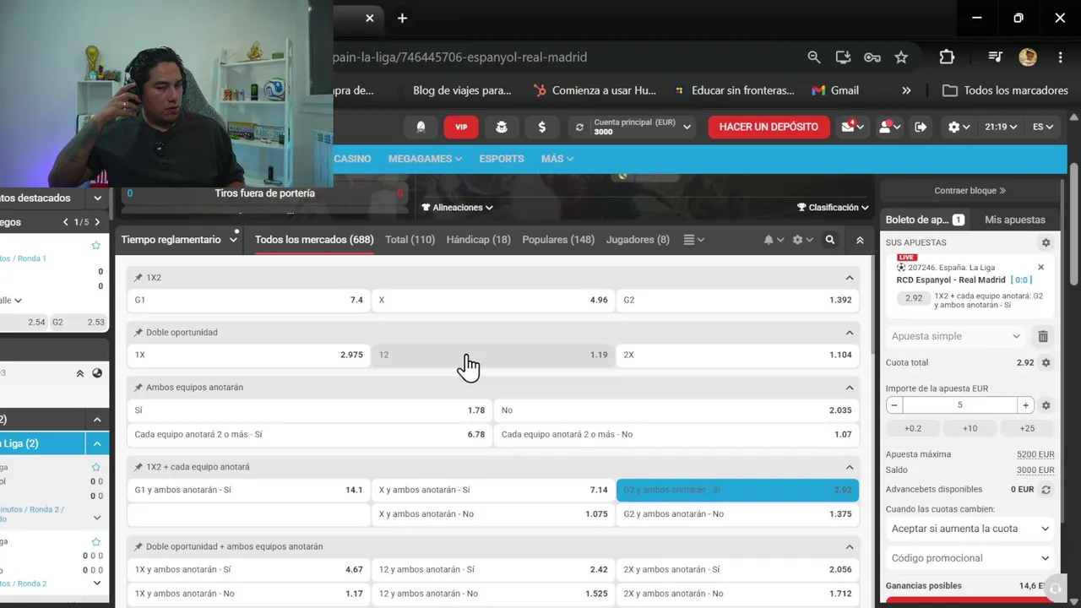Collapse all markets with double chevron

(860, 240)
